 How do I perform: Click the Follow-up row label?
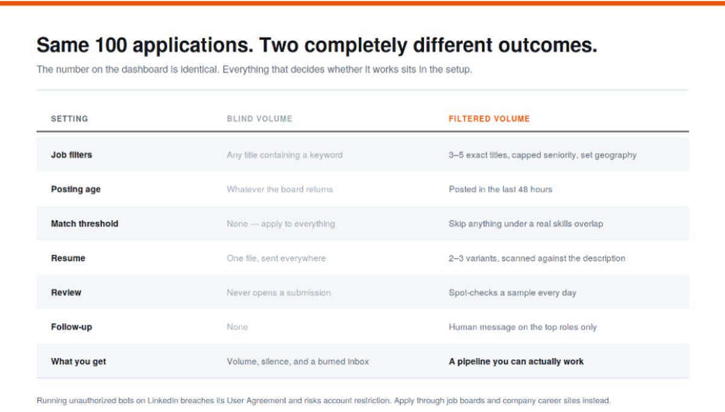(71, 327)
